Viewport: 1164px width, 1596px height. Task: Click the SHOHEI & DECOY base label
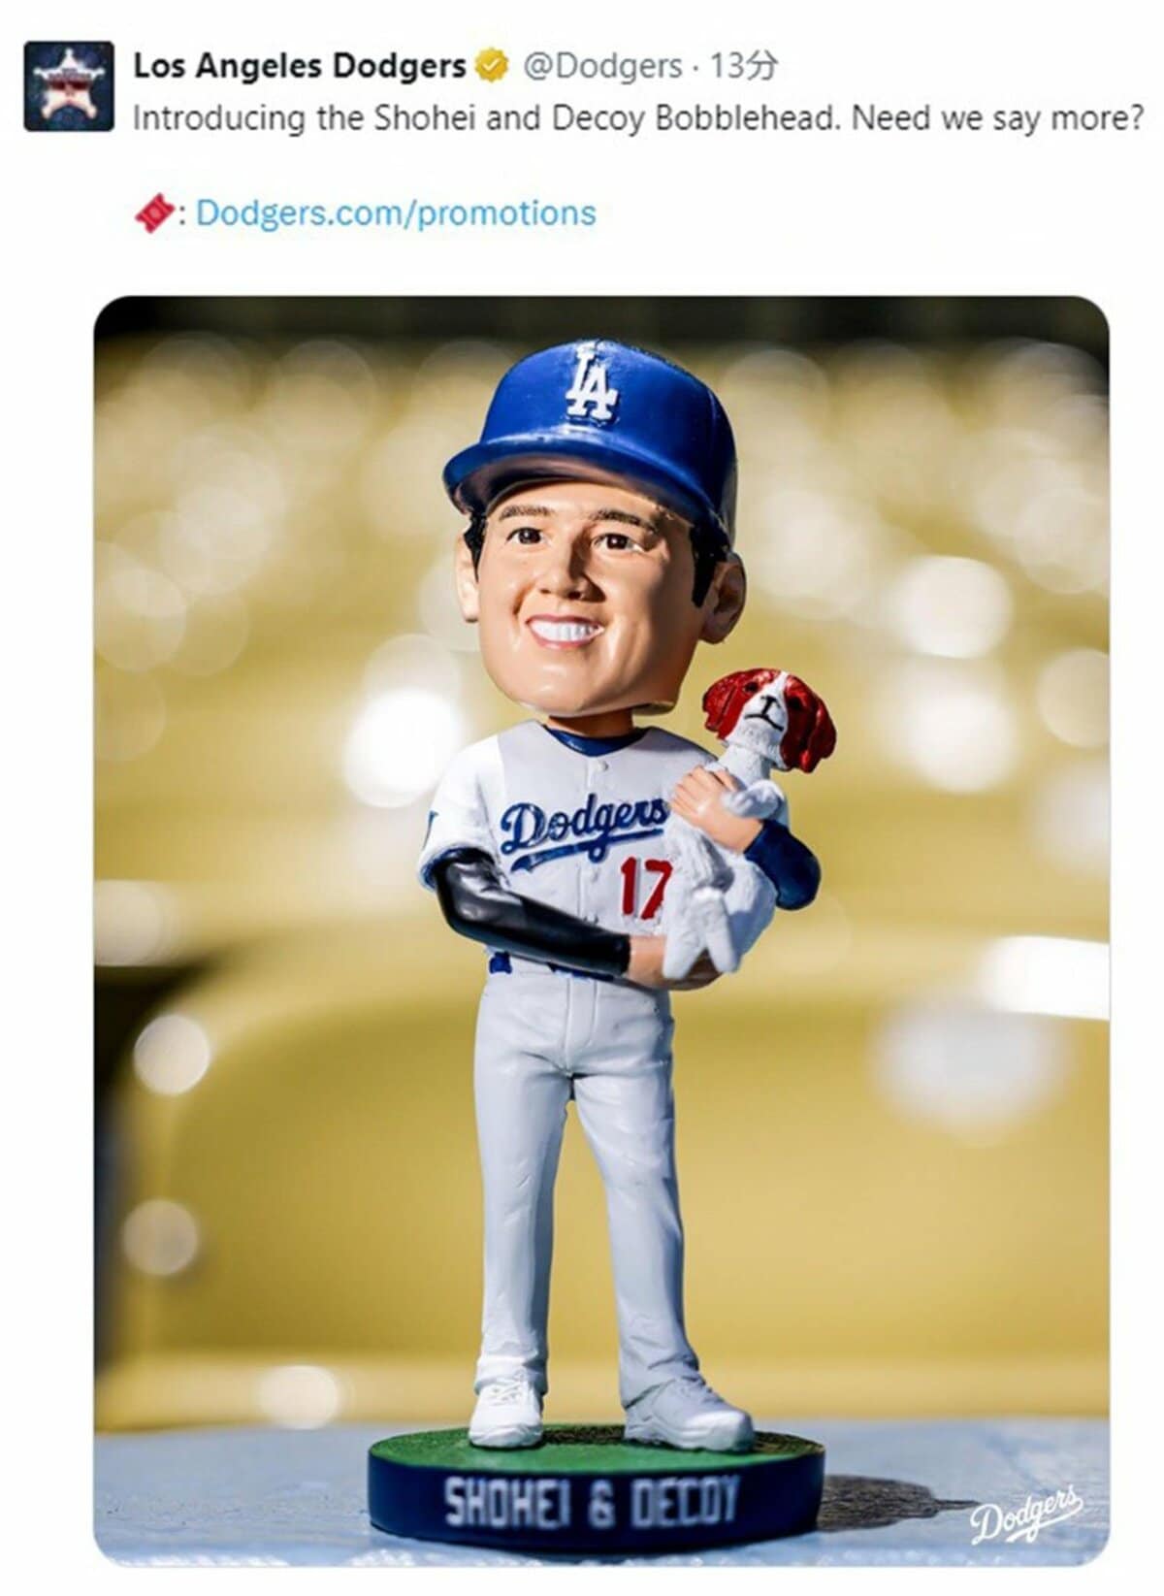[591, 1504]
